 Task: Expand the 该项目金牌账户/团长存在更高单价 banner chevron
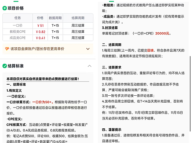[88, 49]
